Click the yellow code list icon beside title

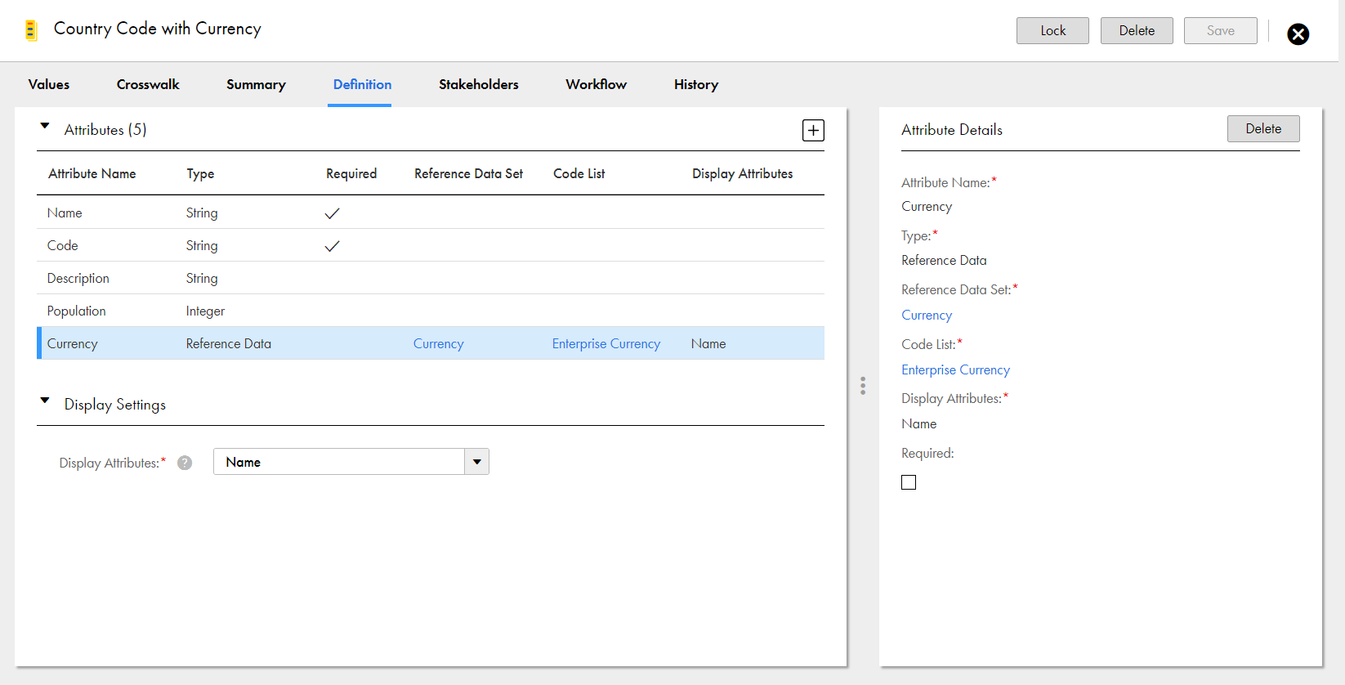coord(31,30)
